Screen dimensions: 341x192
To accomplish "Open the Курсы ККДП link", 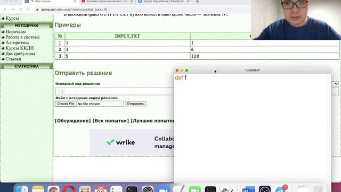I will (20, 48).
